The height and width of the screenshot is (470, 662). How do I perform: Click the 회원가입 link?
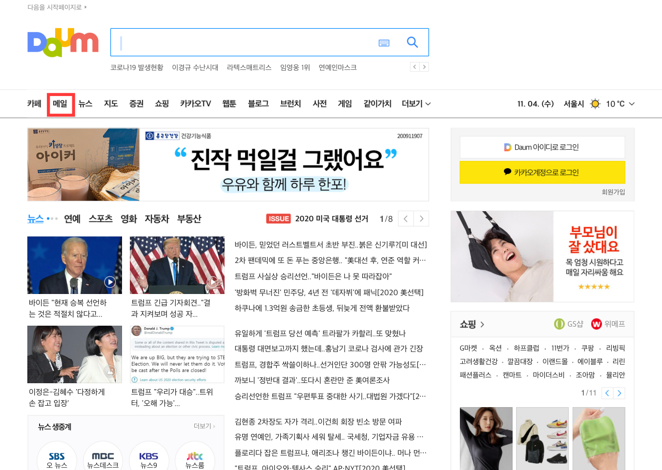[x=613, y=192]
